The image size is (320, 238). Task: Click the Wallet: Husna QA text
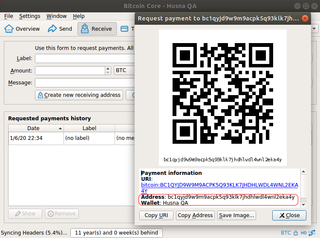[x=164, y=203]
